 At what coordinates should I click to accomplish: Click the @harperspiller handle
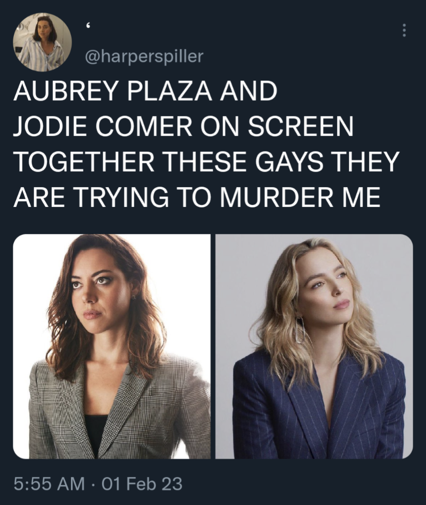[144, 56]
